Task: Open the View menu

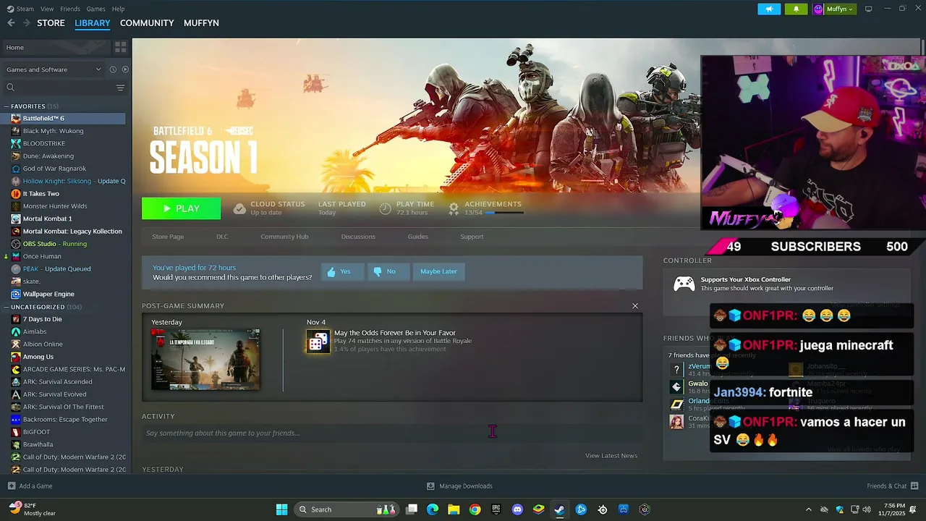Action: pyautogui.click(x=47, y=9)
